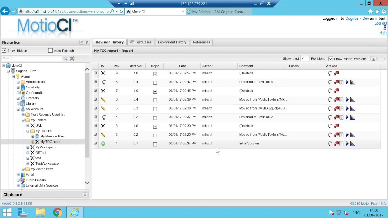Uncheck Major checkbox for revision 9
The width and height of the screenshot is (388, 218).
point(155,74)
